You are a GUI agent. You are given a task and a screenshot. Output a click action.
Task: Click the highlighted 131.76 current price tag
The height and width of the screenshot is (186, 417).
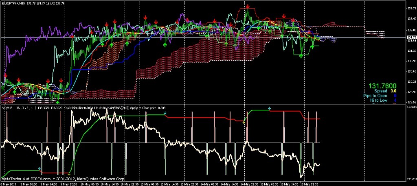click(411, 37)
